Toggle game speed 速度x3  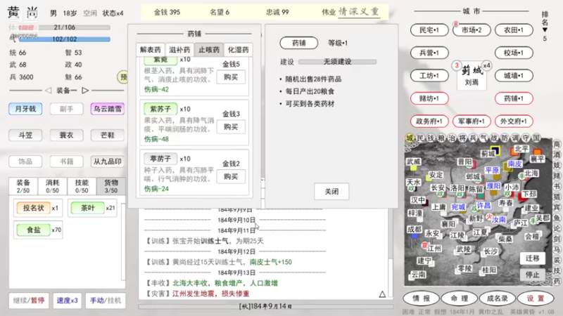pos(67,301)
